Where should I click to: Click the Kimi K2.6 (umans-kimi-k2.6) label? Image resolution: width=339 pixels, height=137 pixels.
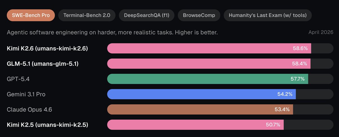coord(47,48)
